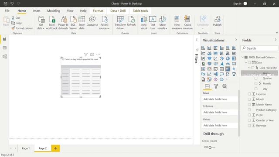
Task: Open the Transform data dropdown
Action: [x=120, y=27]
